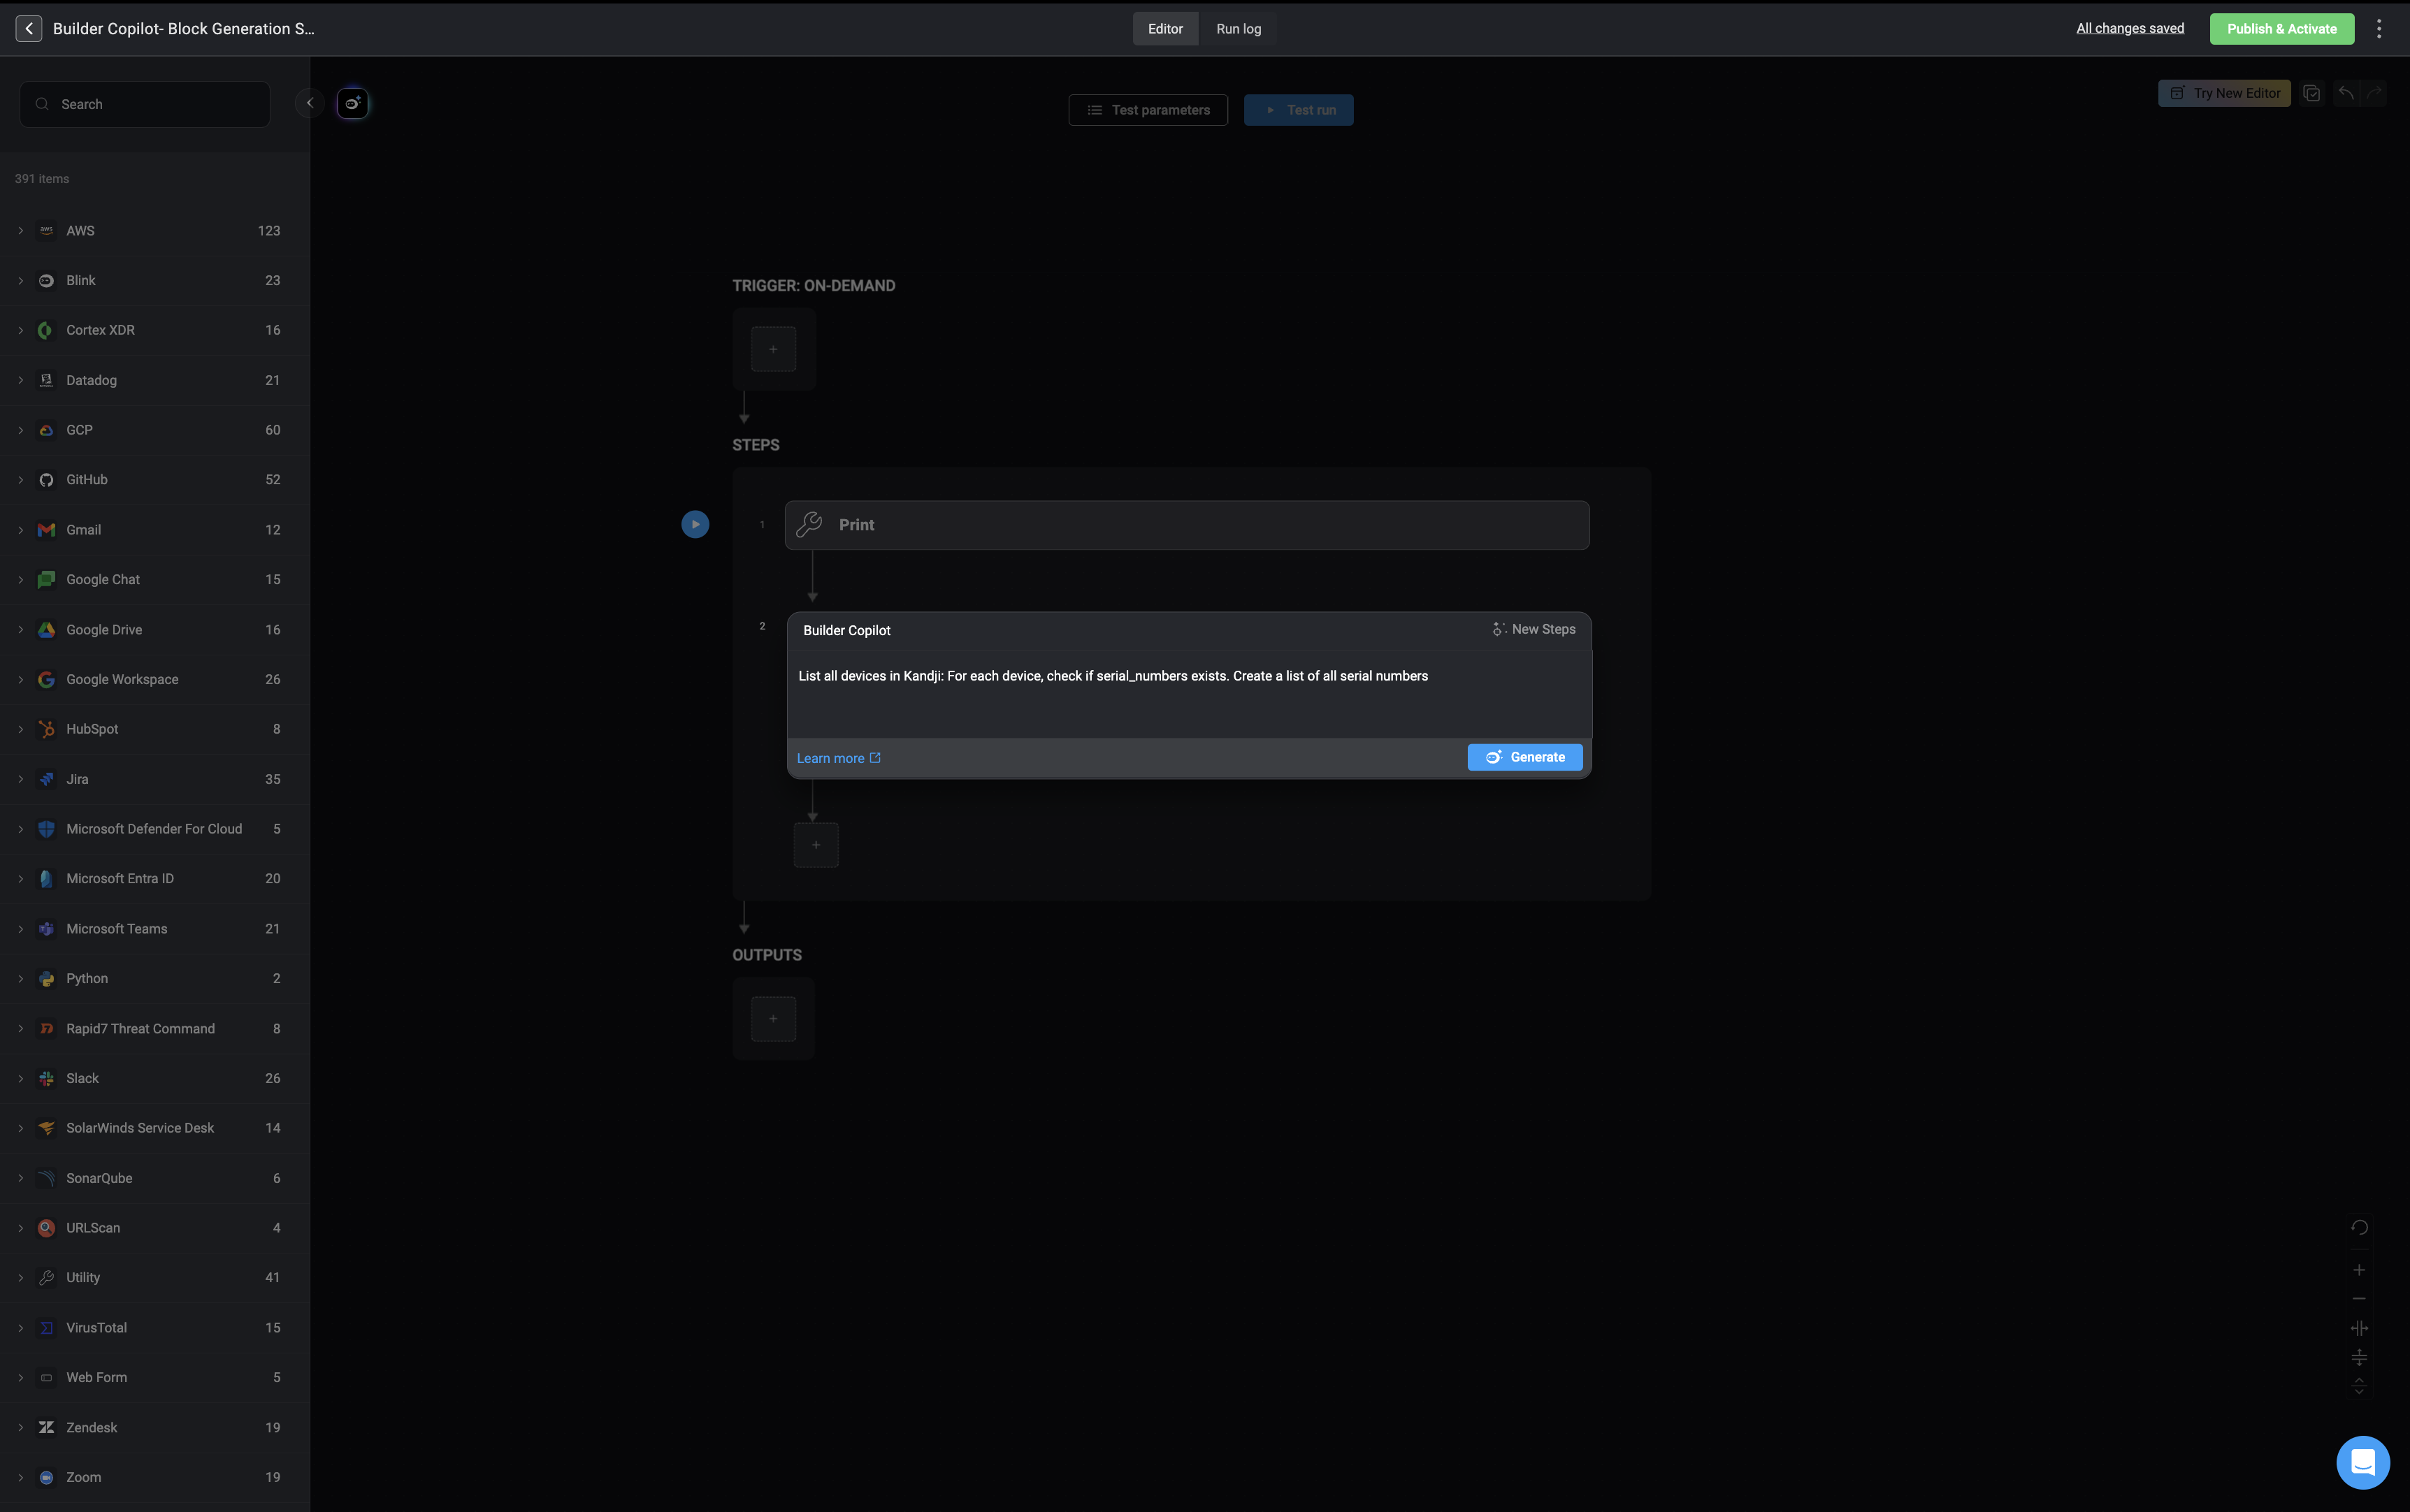The image size is (2410, 1512).
Task: Add a trigger with plus box
Action: (x=773, y=349)
